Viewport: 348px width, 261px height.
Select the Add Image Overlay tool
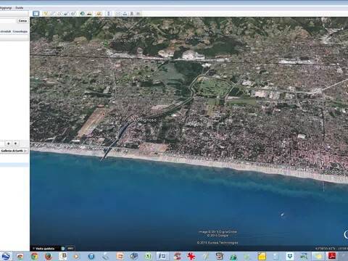(x=66, y=14)
